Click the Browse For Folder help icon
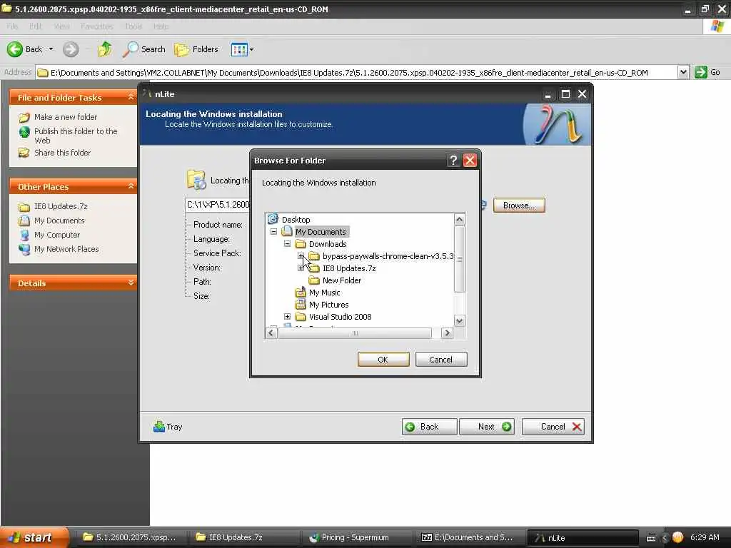The width and height of the screenshot is (731, 548). 453,161
